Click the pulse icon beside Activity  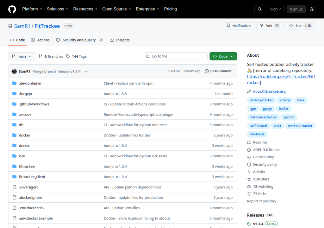[249, 172]
